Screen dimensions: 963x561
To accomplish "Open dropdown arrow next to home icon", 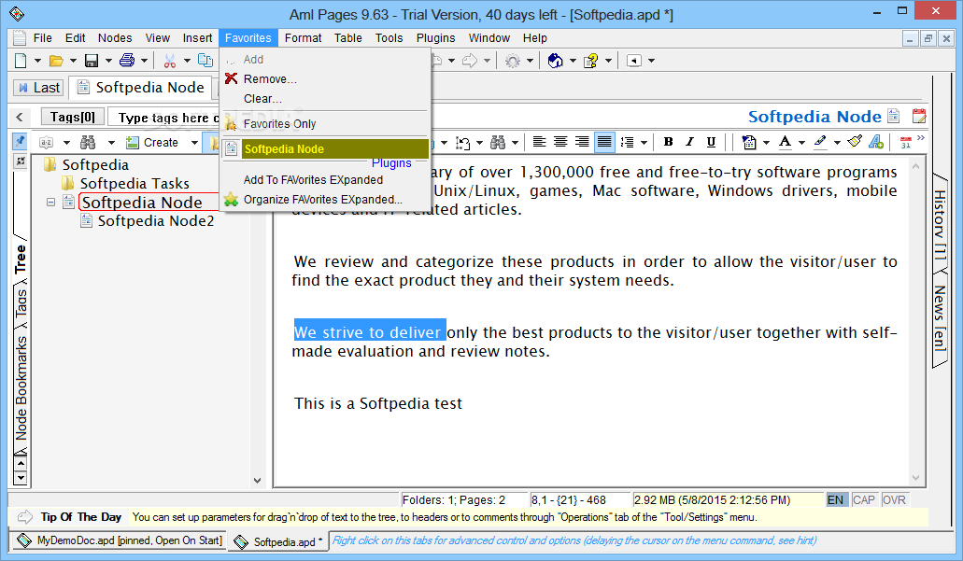I will [x=573, y=60].
